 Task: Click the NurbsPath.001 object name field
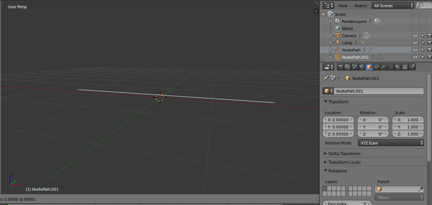pos(378,91)
